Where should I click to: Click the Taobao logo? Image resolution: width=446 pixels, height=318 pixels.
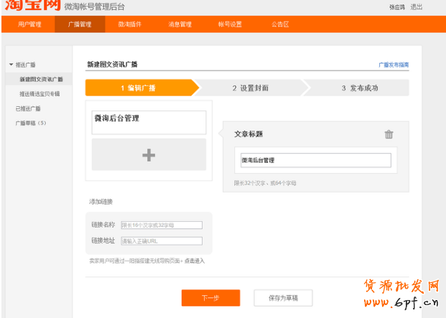29,6
